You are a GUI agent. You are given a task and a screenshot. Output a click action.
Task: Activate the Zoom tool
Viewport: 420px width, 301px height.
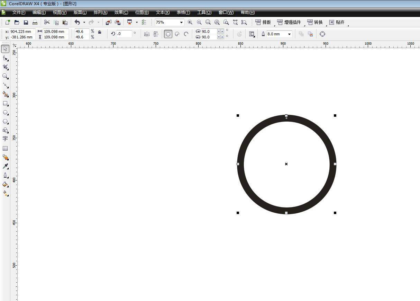[6, 77]
